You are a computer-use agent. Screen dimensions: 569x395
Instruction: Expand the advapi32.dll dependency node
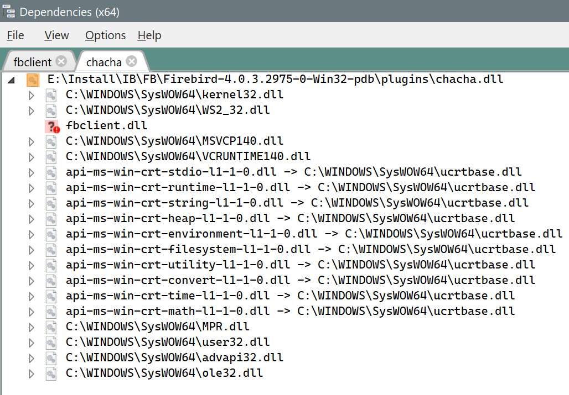tap(32, 358)
